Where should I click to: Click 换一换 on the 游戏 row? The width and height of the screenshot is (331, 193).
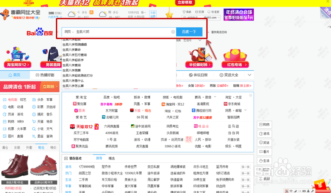(246, 167)
